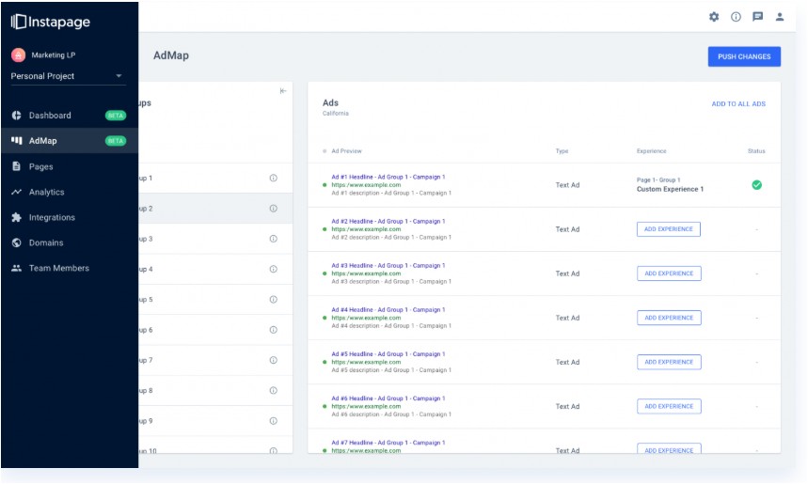Add experience to Ad #6
Viewport: 808px width, 484px height.
pyautogui.click(x=669, y=406)
